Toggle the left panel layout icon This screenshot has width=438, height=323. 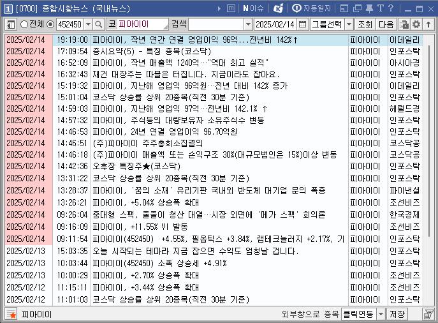point(11,25)
